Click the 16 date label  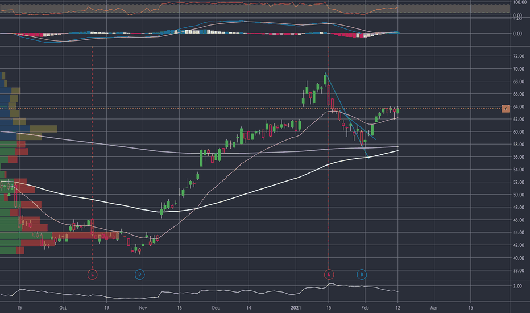click(180, 307)
